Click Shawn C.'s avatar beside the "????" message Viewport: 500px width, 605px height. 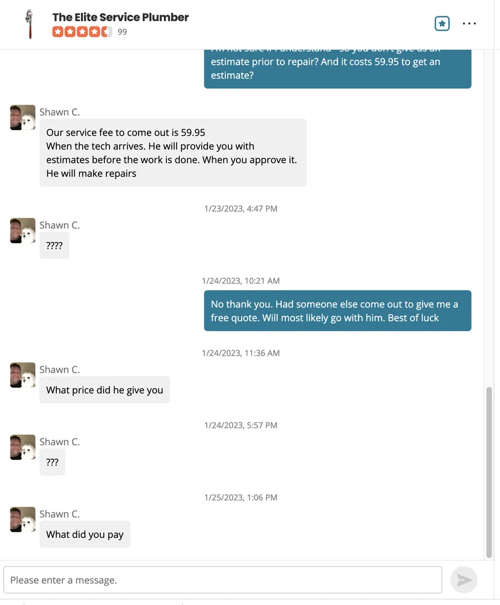22,231
